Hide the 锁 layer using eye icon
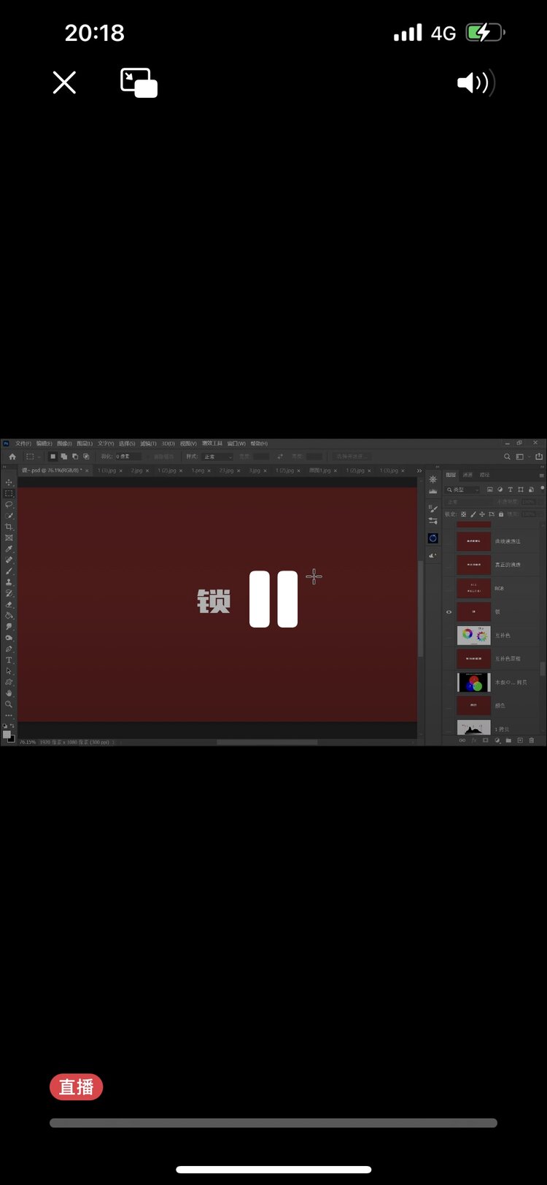This screenshot has width=547, height=1185. [x=449, y=612]
